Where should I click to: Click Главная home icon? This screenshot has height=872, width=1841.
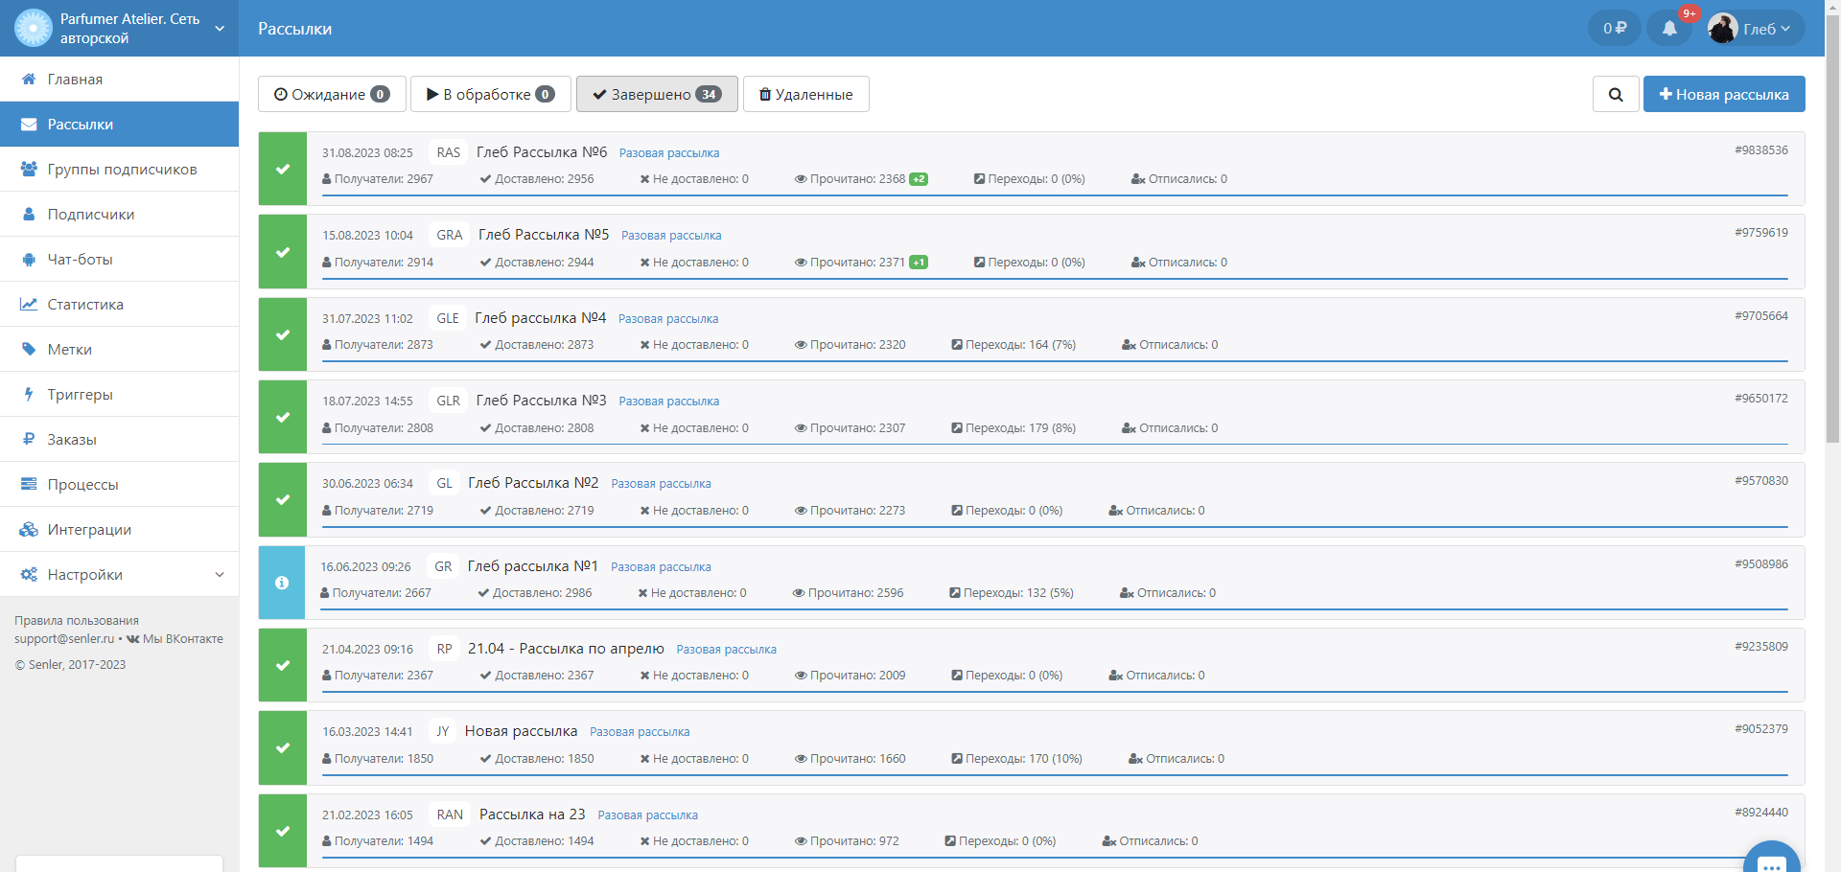click(x=29, y=79)
